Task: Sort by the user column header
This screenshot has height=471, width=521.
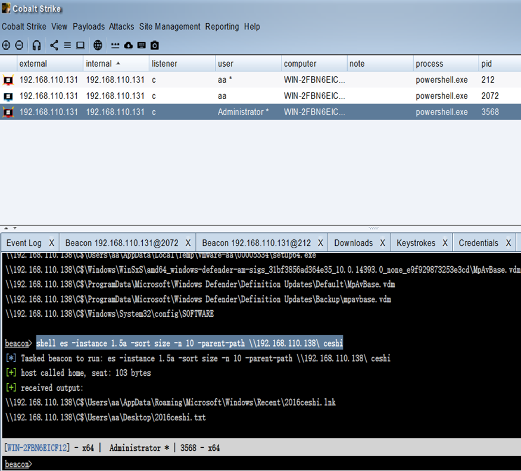Action: (248, 64)
